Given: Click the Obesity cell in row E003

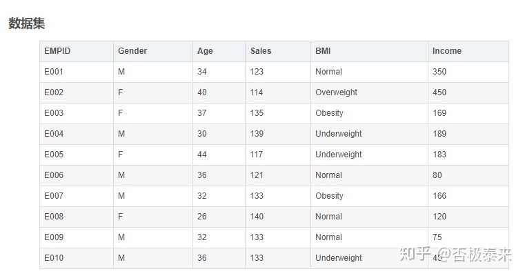Looking at the screenshot, I should tap(329, 113).
